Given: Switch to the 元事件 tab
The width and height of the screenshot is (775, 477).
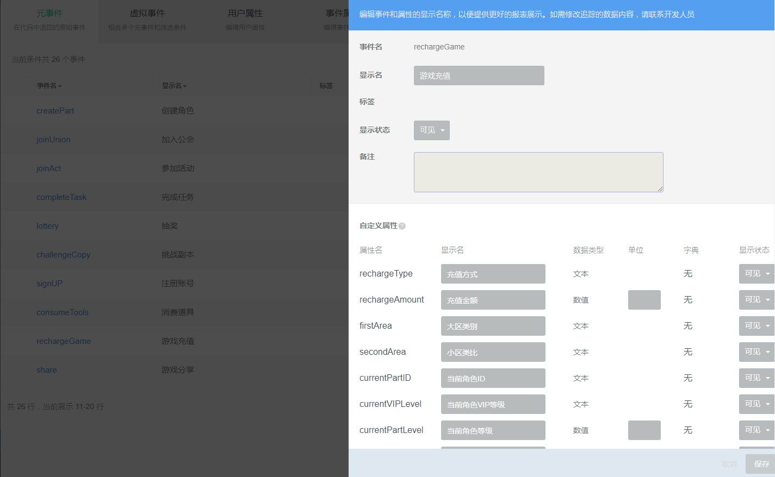Looking at the screenshot, I should coord(49,20).
